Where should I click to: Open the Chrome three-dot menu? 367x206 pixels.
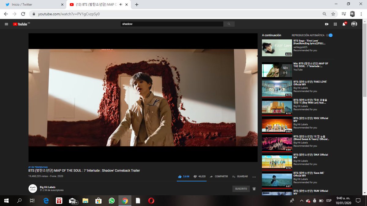click(x=361, y=14)
